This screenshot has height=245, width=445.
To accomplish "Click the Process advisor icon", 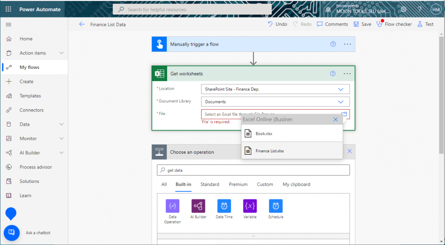I will (9, 167).
